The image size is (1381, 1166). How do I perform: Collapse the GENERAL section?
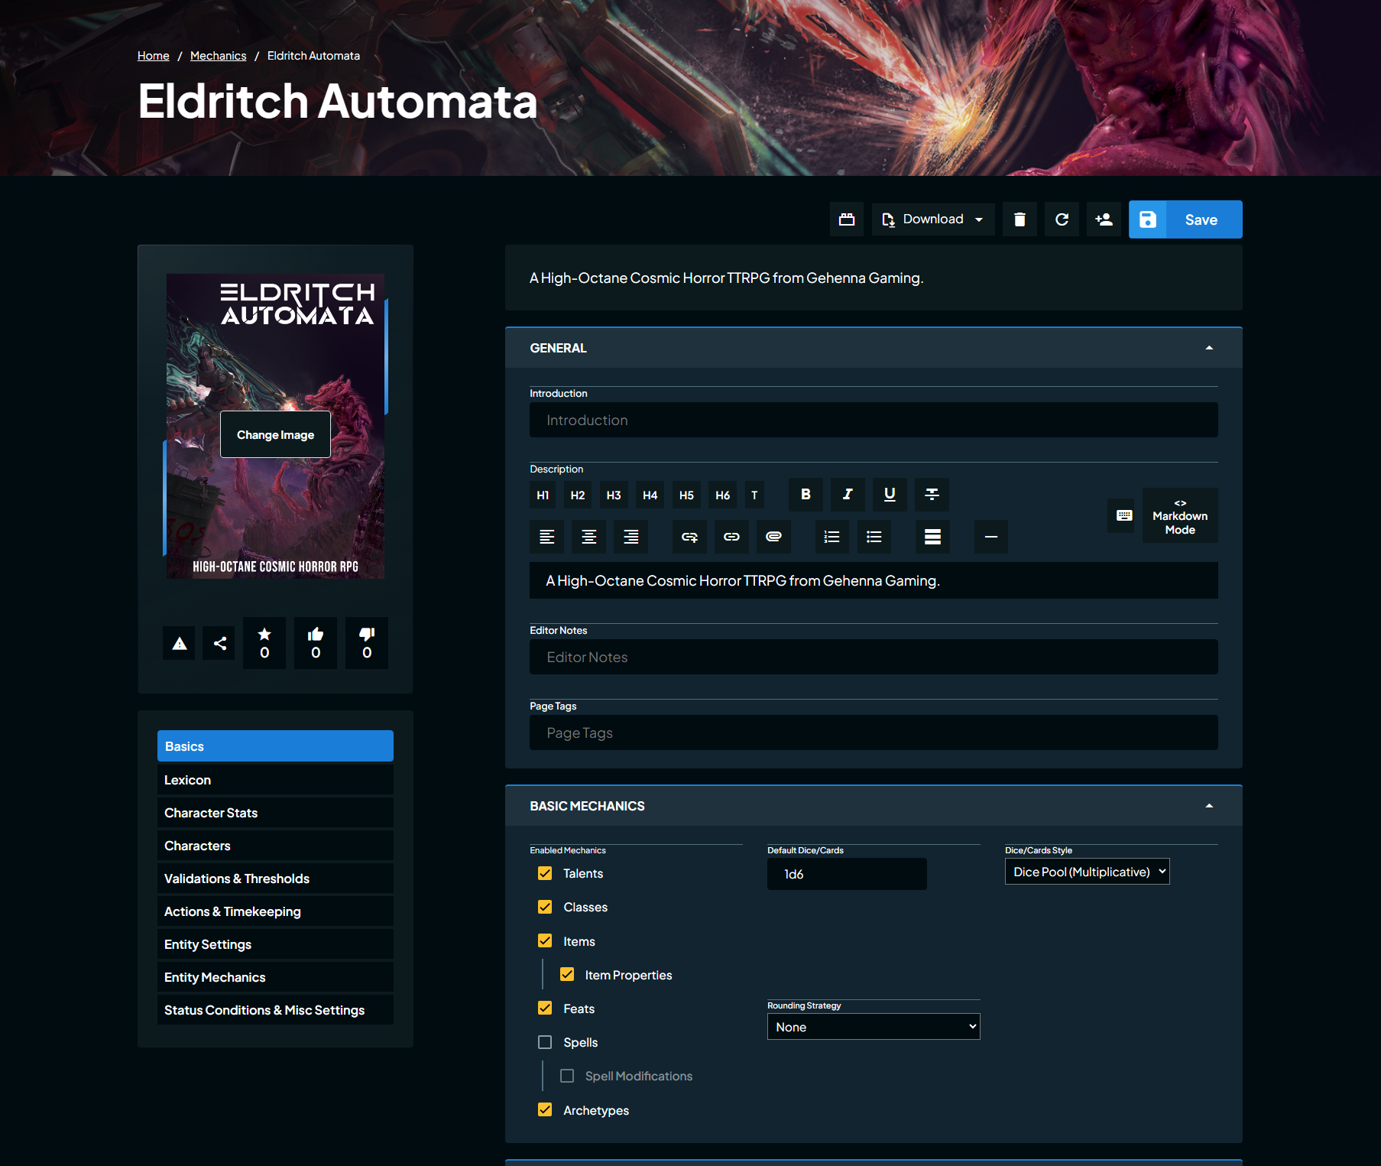(x=1209, y=348)
